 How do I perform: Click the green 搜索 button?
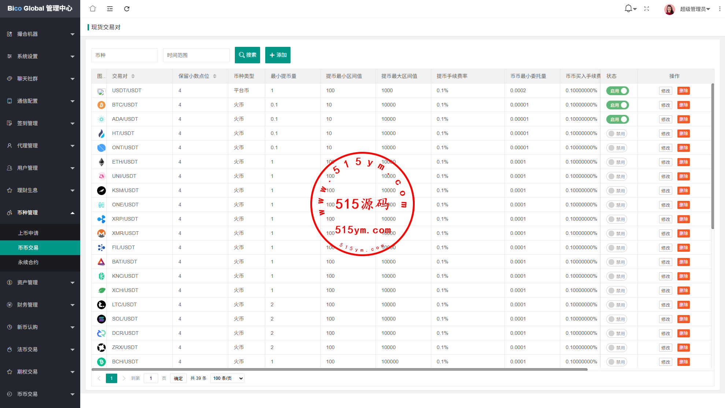247,55
